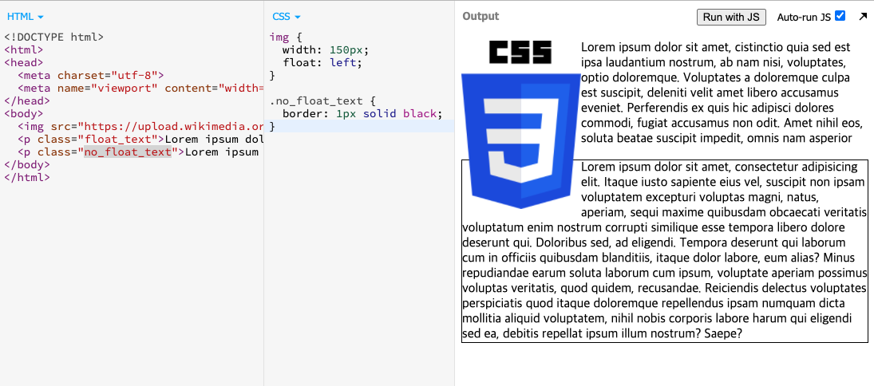The width and height of the screenshot is (874, 386).
Task: Click the '<!DOCTYPE html>' line in HTML editor
Action: (54, 37)
